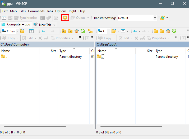
Task: Expand the Queue dropdown arrow
Action: tap(88, 18)
